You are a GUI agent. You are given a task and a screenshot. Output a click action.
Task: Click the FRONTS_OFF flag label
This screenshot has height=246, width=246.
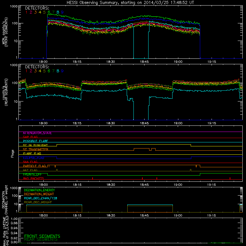pyautogui.click(x=32, y=174)
